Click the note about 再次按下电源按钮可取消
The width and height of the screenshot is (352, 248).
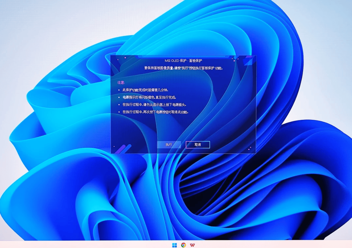click(x=155, y=112)
